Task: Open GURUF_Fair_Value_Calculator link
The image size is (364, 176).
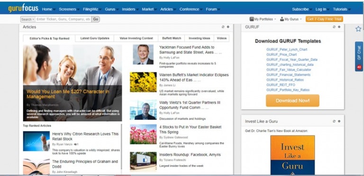Action: tap(289, 70)
